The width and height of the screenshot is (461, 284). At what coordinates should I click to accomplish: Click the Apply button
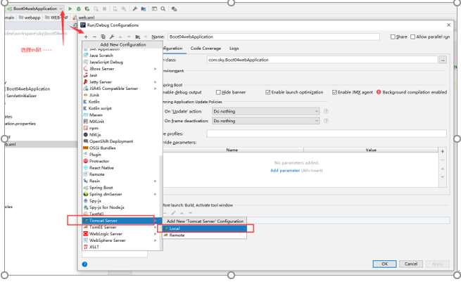click(x=438, y=264)
